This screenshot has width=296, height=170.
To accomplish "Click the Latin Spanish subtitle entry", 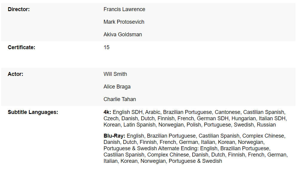I will click(140, 125).
